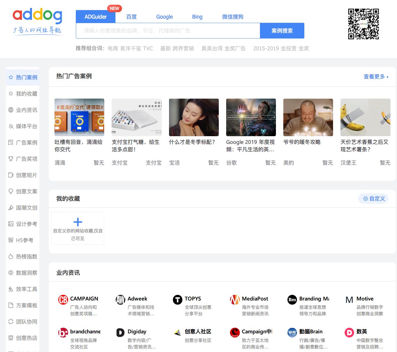Open the Adweek logo icon
The height and width of the screenshot is (352, 397).
[120, 300]
